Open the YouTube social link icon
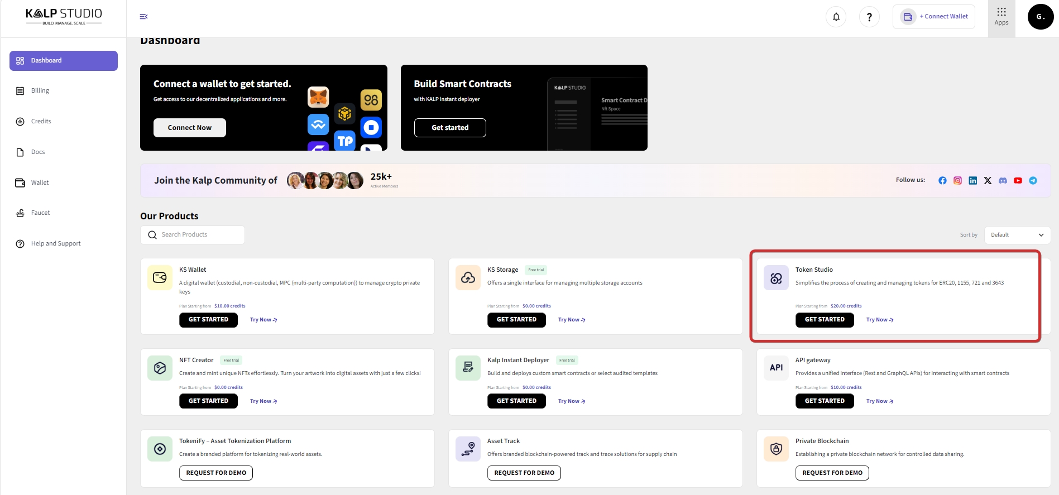 point(1018,180)
